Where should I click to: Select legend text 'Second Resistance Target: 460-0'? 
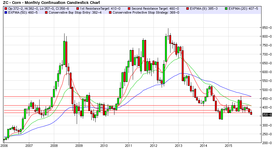[x=155, y=8]
